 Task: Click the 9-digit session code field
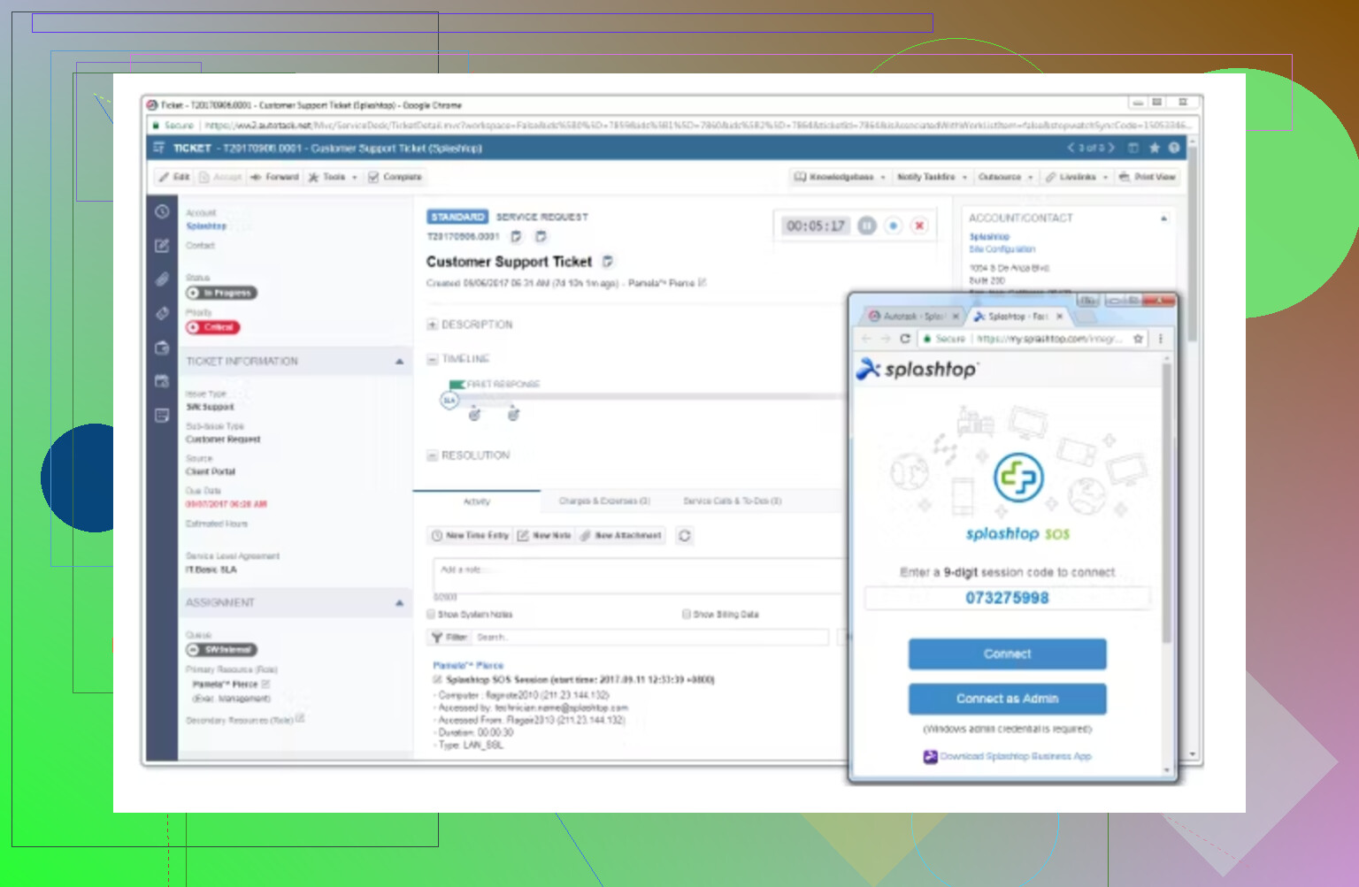tap(1007, 598)
